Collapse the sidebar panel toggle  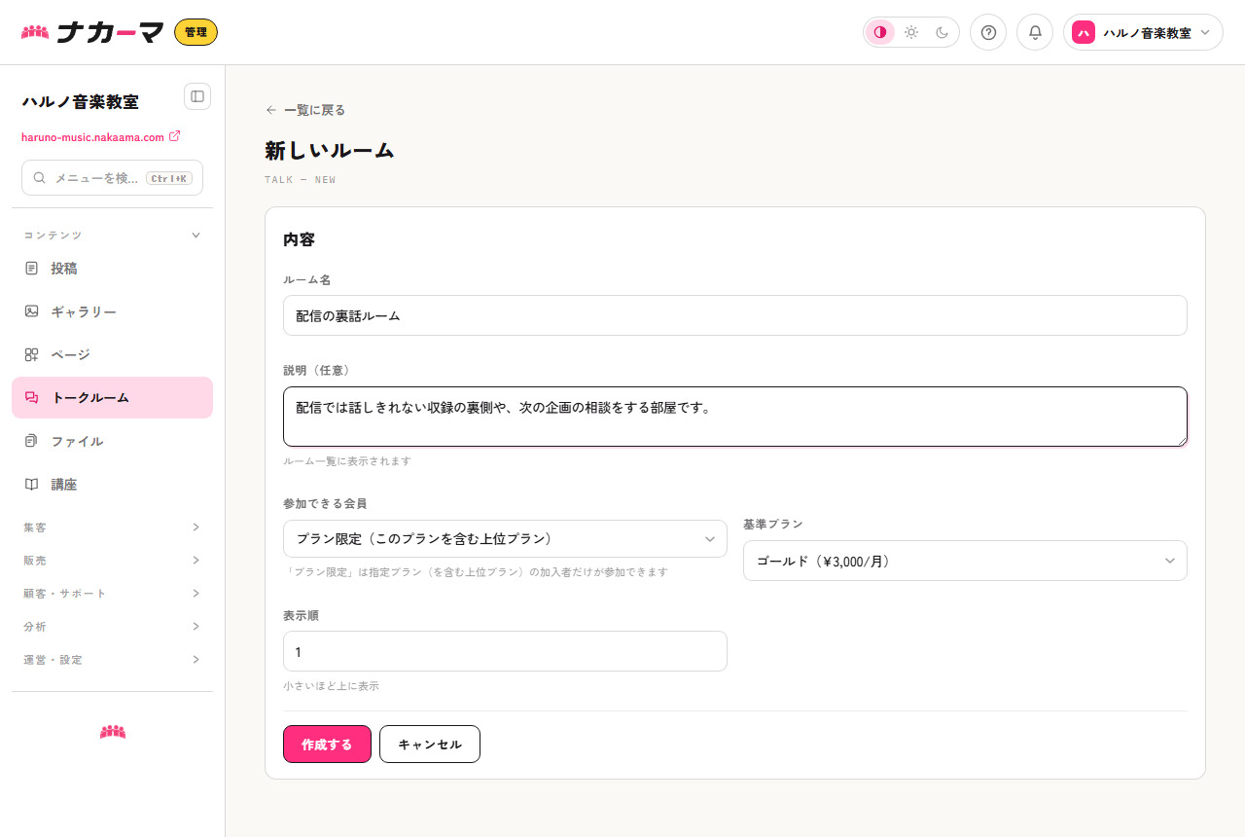coord(197,96)
